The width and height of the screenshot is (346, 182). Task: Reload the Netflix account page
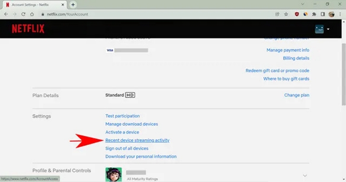click(x=23, y=14)
